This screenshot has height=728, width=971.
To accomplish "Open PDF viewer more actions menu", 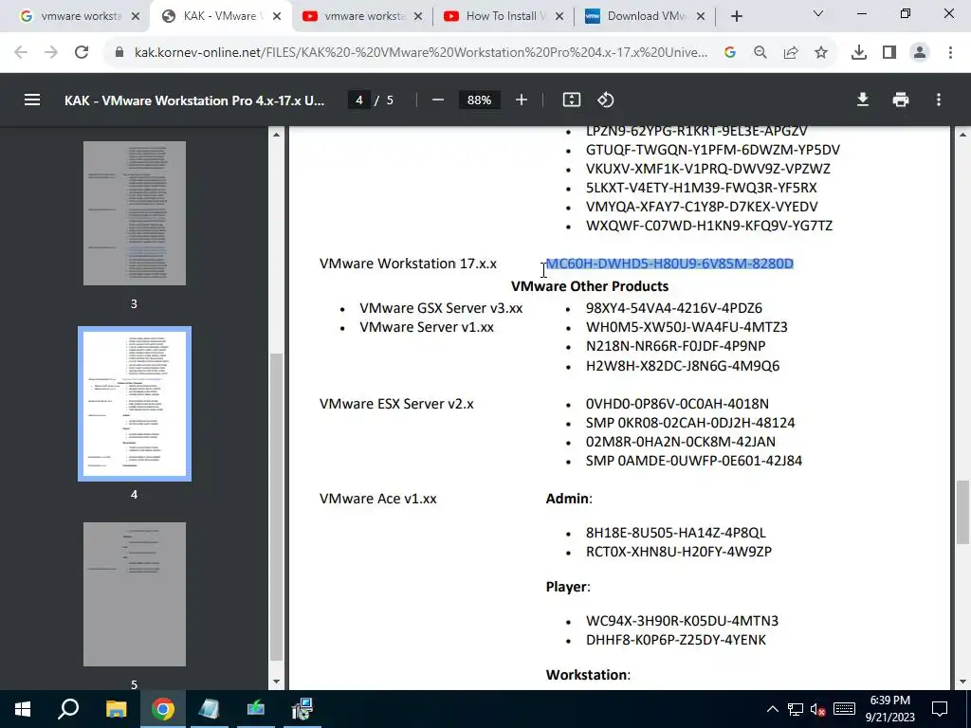I will (939, 100).
